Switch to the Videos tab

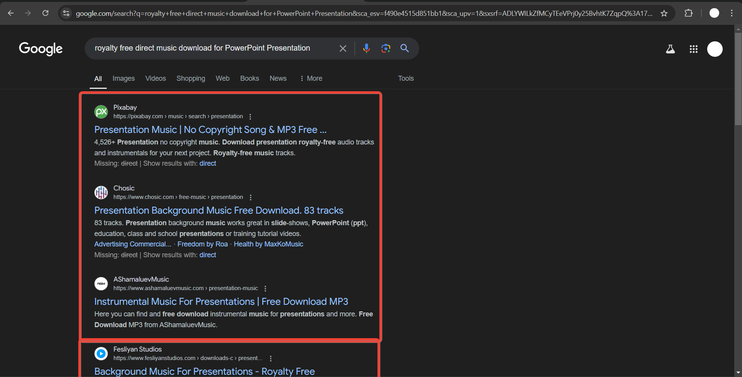(x=155, y=78)
